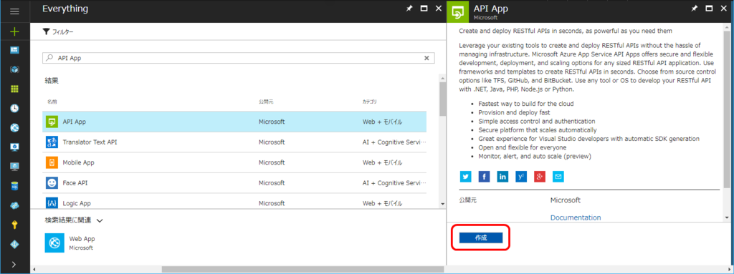734x274 pixels.
Task: Click results list vertical scrollbar thumb
Action: pos(442,99)
